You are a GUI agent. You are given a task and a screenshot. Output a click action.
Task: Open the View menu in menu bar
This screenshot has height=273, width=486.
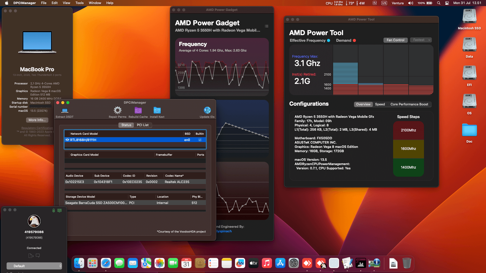point(66,3)
